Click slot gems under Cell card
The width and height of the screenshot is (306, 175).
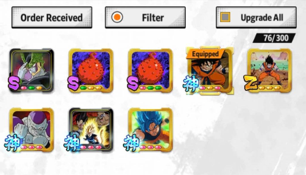(32, 88)
